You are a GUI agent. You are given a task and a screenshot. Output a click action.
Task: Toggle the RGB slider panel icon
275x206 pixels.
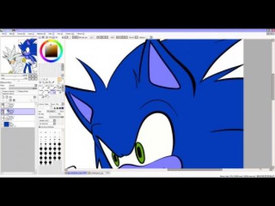[43, 37]
